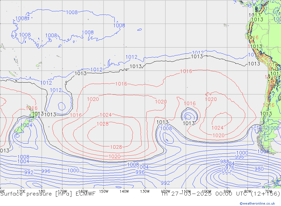The height and width of the screenshot is (206, 281).
Task: Click the 70W longitude label
Action: tap(268, 191)
